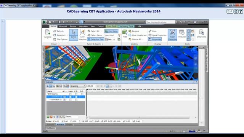This screenshot has width=244, height=137.
Task: Switch to the Animation ribbon tab
Action: (x=83, y=26)
